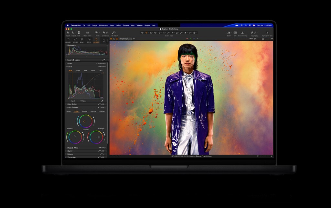The image size is (331, 208).
Task: Toggle the Before view comparison
Action: 229,32
